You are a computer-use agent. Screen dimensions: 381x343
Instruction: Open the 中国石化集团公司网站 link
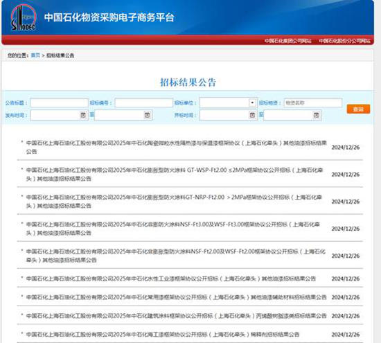[x=288, y=41]
